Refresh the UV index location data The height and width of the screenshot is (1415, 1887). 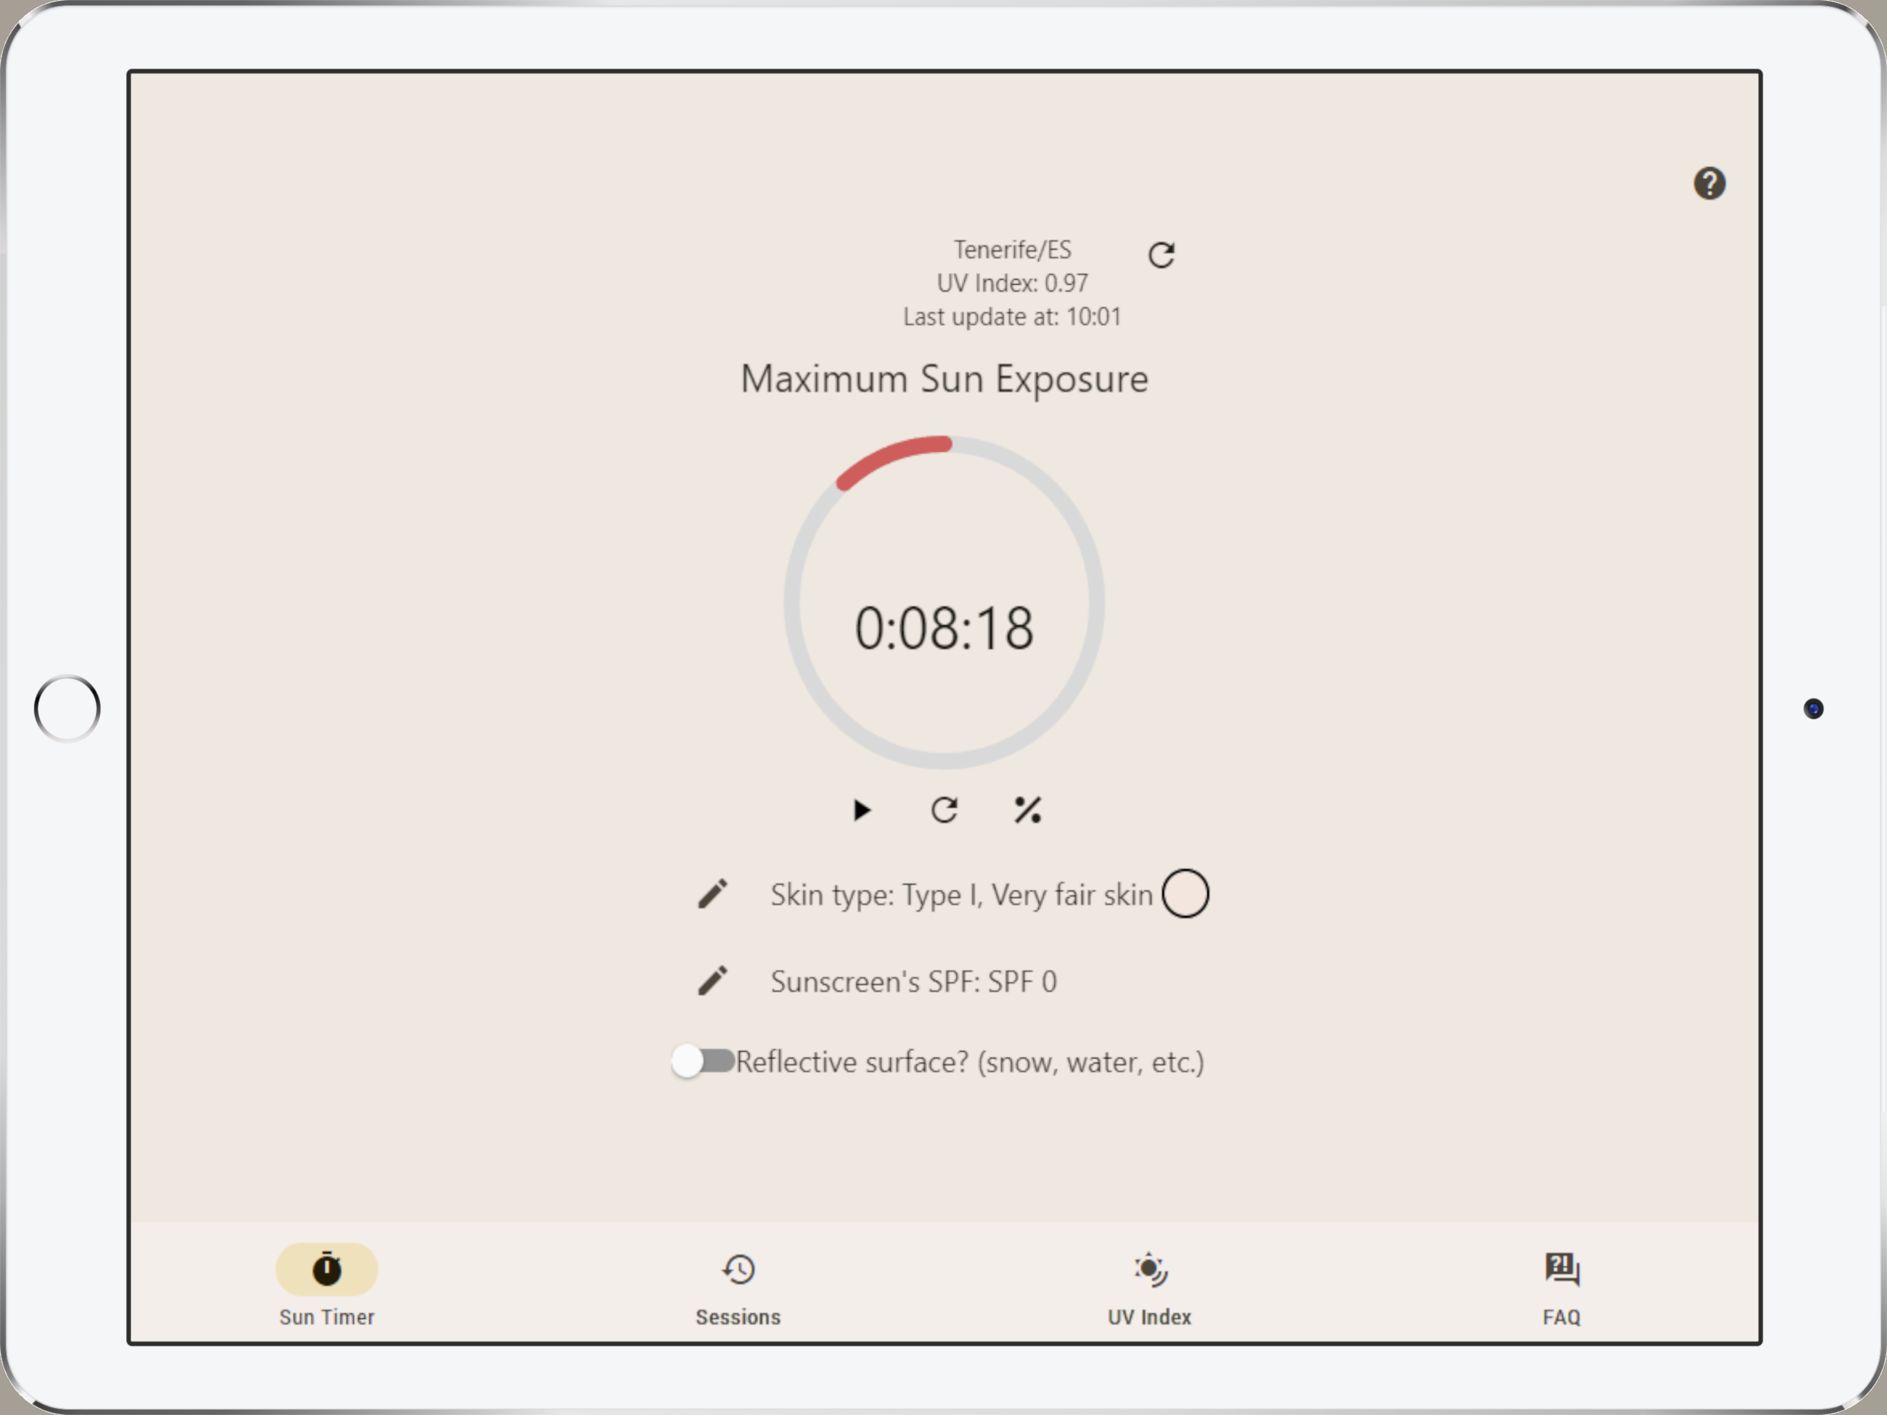click(x=1161, y=254)
